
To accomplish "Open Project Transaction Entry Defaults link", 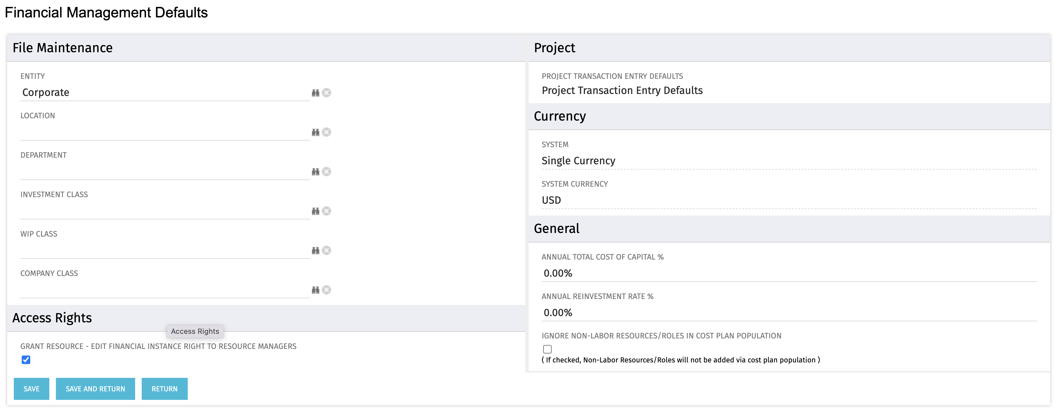I will pos(622,90).
